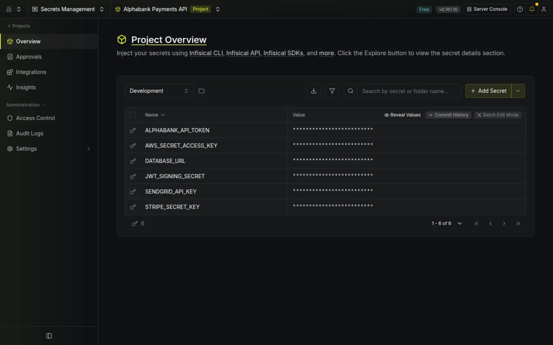The image size is (553, 345).
Task: Toggle Reveal Values
Action: (x=403, y=115)
